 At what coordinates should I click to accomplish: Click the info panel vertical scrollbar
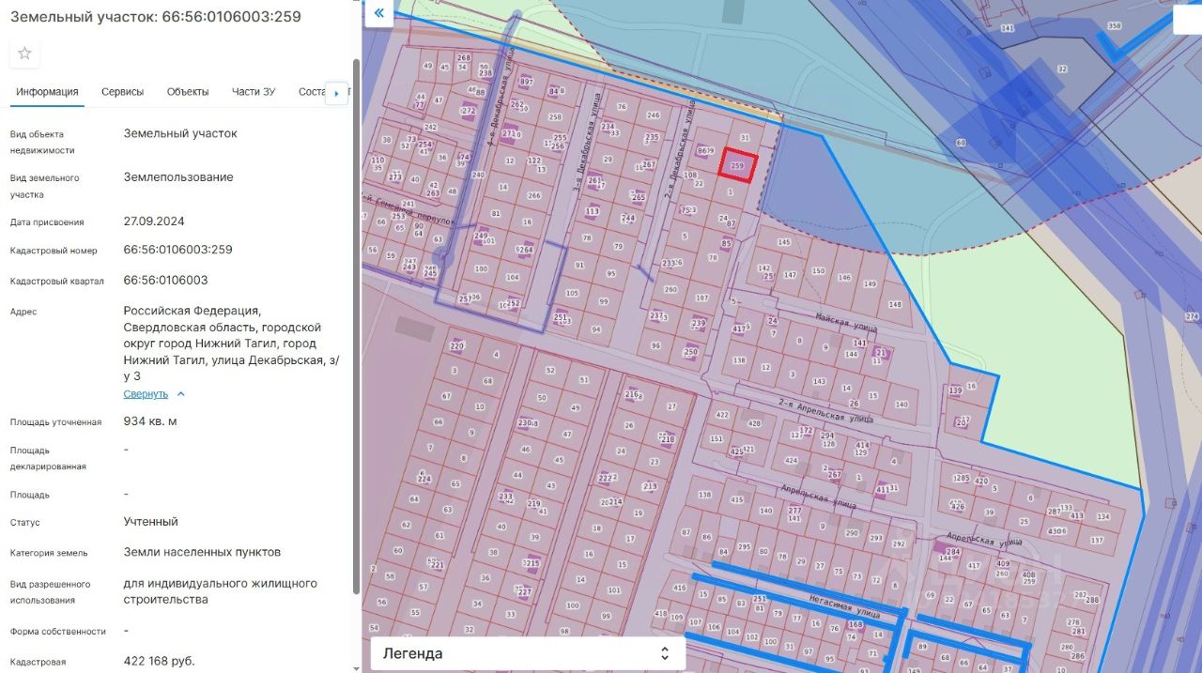tap(356, 325)
